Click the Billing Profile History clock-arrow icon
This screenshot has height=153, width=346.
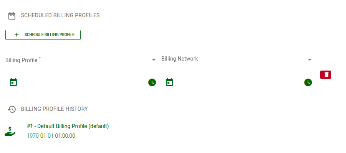click(x=12, y=109)
